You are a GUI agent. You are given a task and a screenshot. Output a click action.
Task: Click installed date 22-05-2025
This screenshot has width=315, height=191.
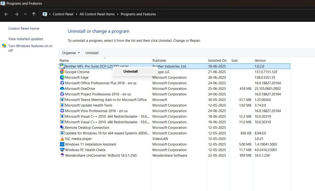click(x=217, y=155)
